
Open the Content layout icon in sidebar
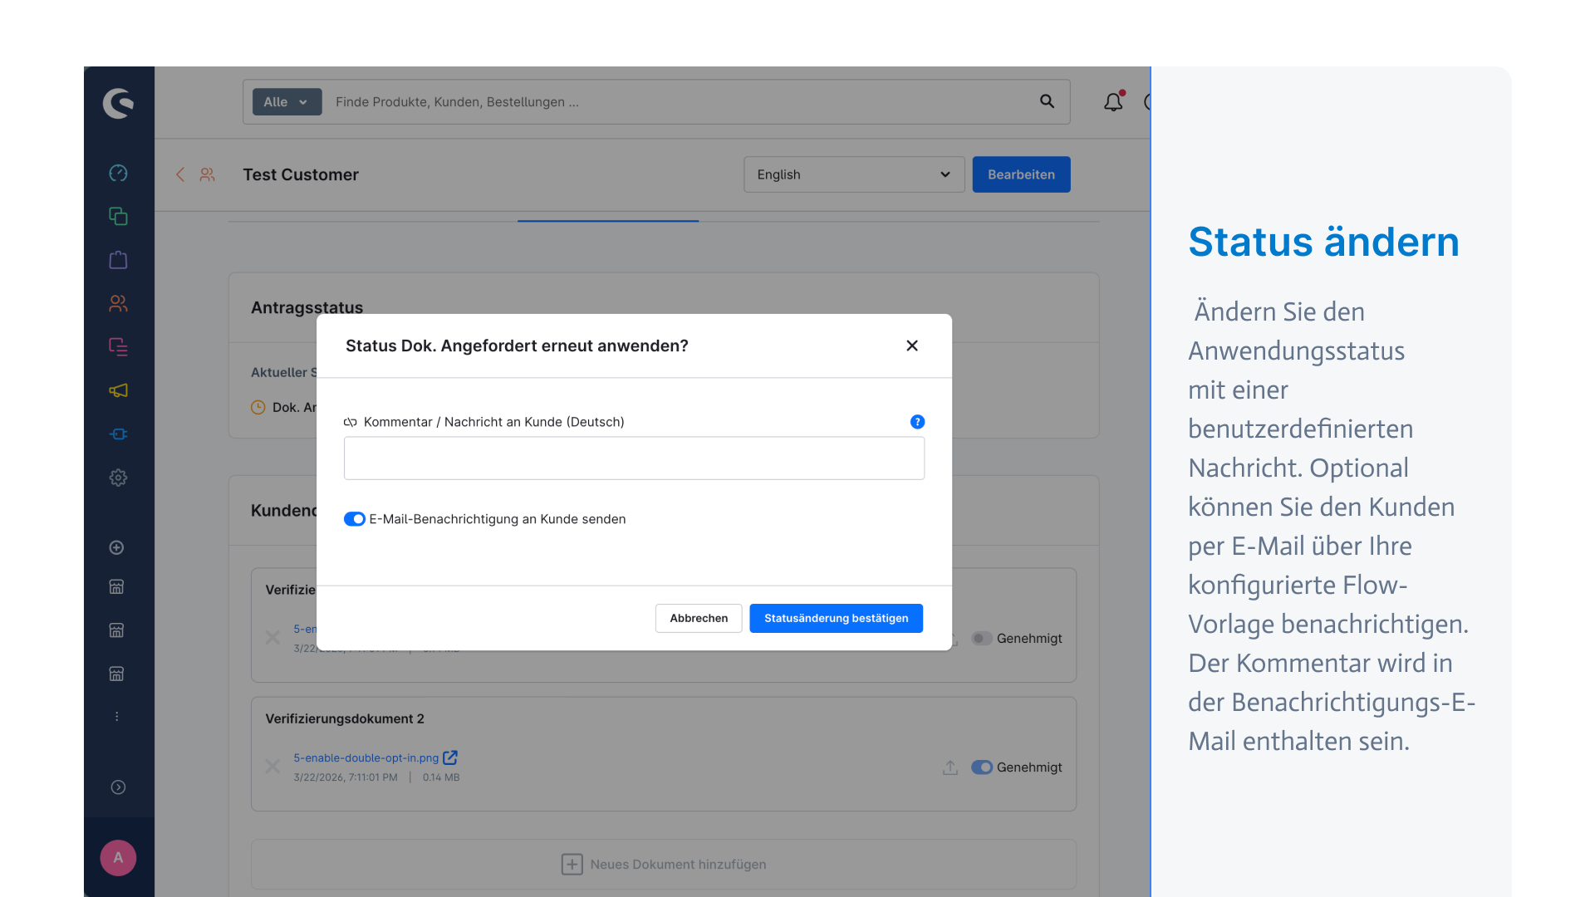click(118, 346)
